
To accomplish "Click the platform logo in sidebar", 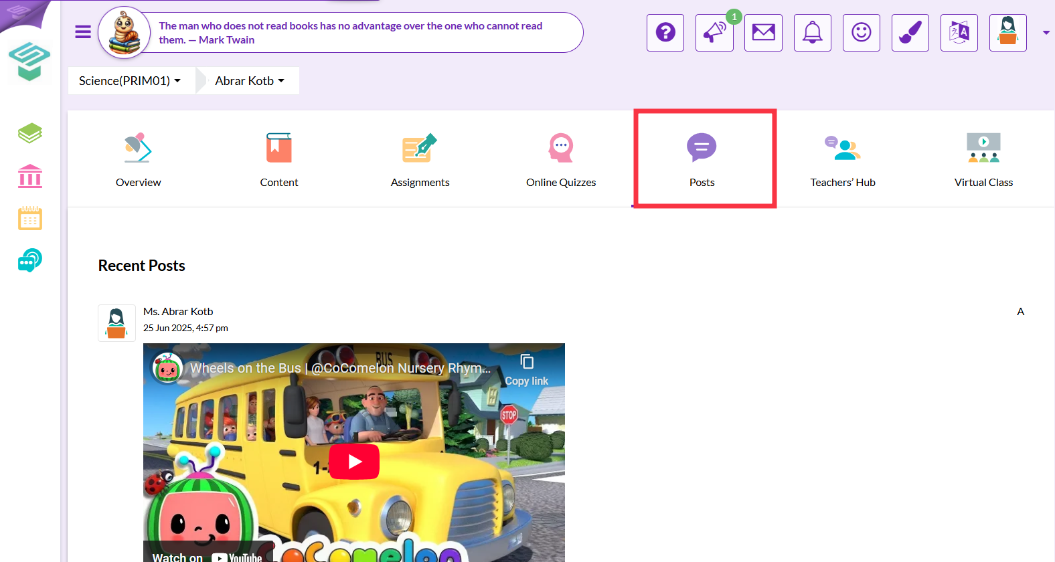I will 29,62.
